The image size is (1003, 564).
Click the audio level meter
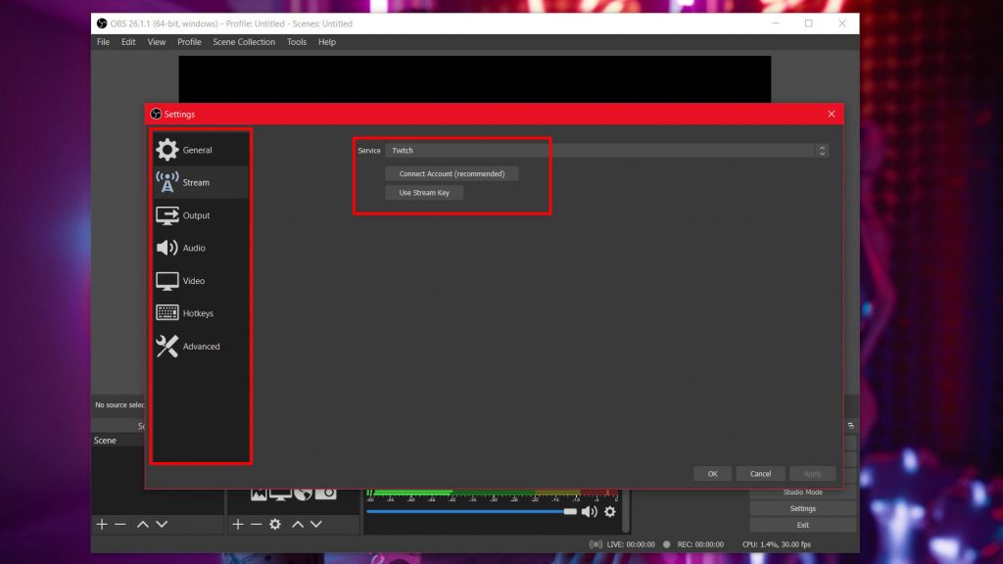point(493,494)
